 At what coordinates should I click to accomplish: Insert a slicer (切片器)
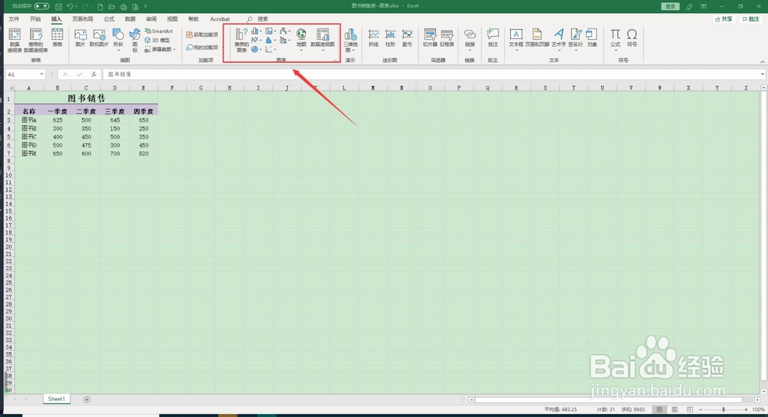tap(430, 38)
